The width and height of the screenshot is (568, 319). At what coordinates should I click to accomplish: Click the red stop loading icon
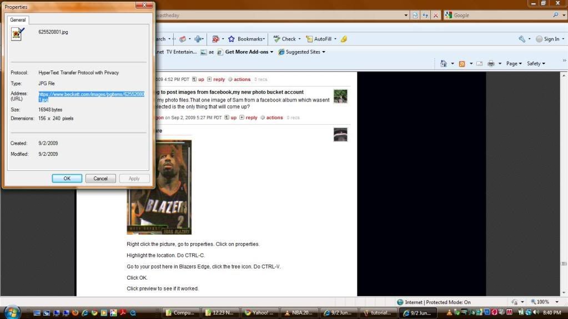pyautogui.click(x=435, y=15)
